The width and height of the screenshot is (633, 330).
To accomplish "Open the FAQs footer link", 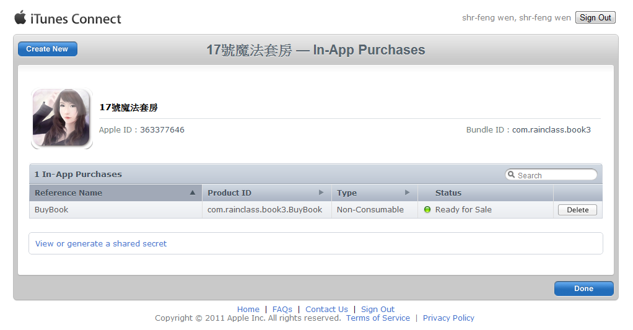I will [282, 309].
